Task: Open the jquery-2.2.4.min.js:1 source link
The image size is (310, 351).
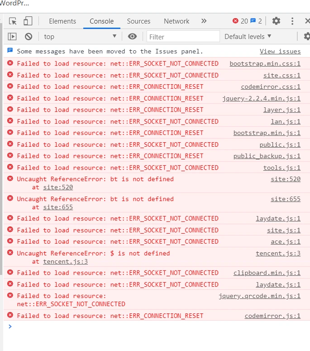Action: [x=261, y=98]
